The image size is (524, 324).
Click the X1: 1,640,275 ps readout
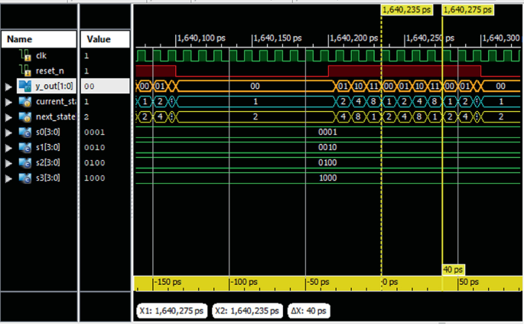[172, 311]
